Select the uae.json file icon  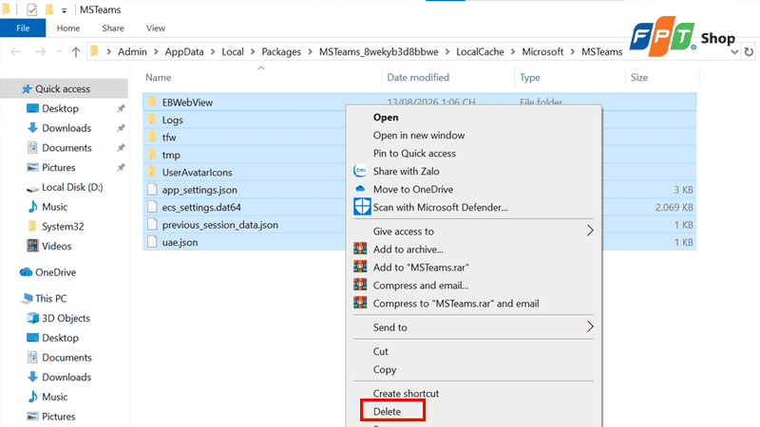[152, 242]
